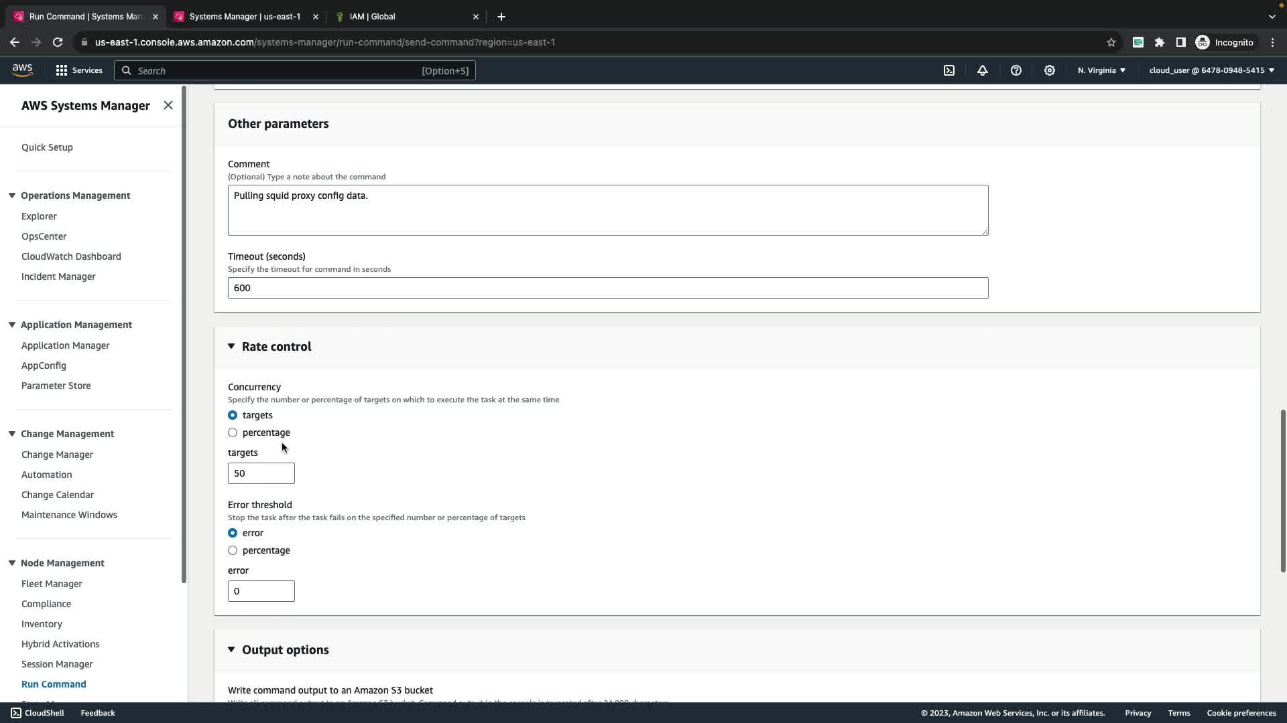Open the AWS settings gear icon
The height and width of the screenshot is (723, 1287).
click(x=1050, y=70)
